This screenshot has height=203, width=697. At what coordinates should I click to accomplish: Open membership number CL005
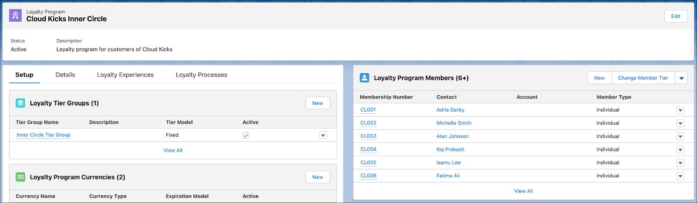tap(369, 162)
